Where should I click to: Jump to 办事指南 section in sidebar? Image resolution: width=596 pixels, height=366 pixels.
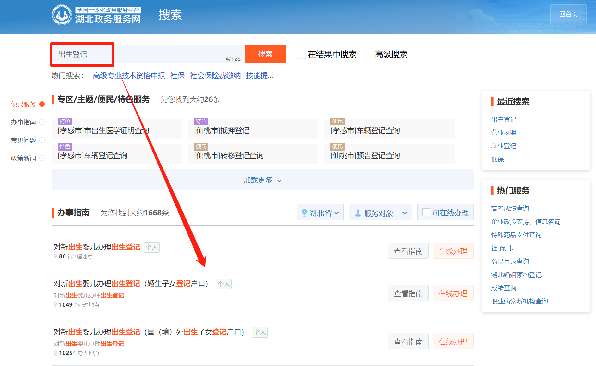pos(23,122)
